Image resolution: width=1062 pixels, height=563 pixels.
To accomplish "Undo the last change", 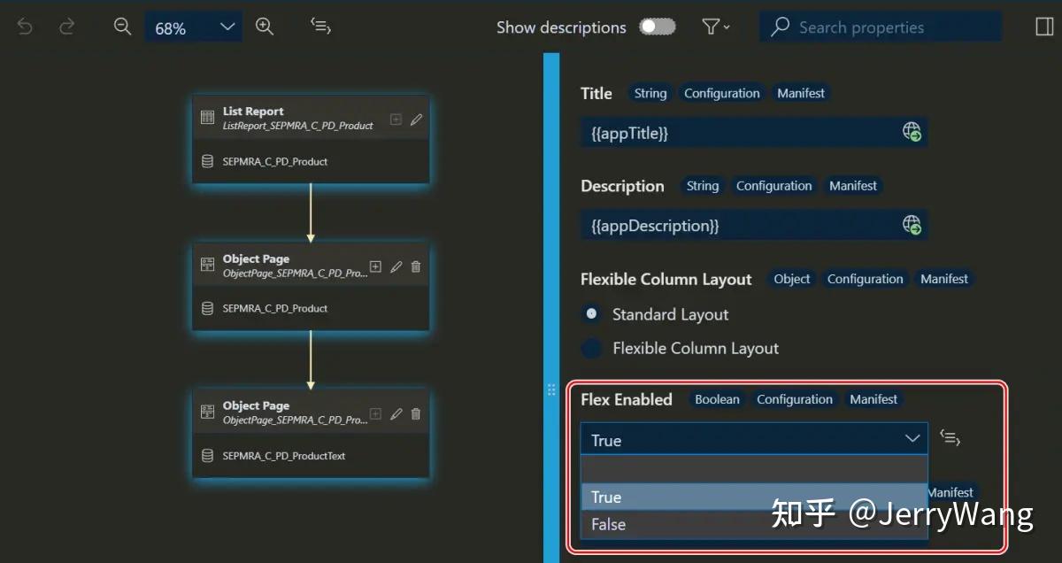I will [24, 27].
